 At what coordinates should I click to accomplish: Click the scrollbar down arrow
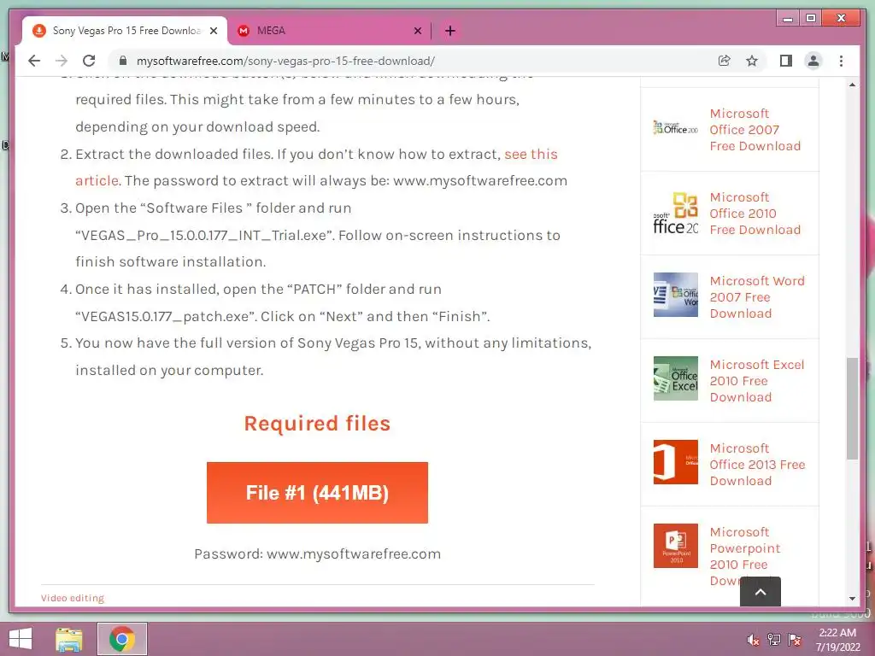coord(852,599)
